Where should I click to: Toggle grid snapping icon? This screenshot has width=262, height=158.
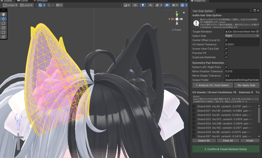(x=49, y=5)
